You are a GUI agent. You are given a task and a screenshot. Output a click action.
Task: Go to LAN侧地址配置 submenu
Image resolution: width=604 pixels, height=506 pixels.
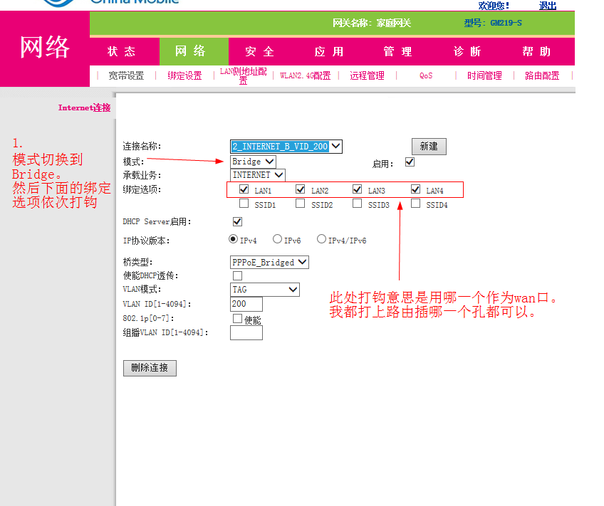243,76
